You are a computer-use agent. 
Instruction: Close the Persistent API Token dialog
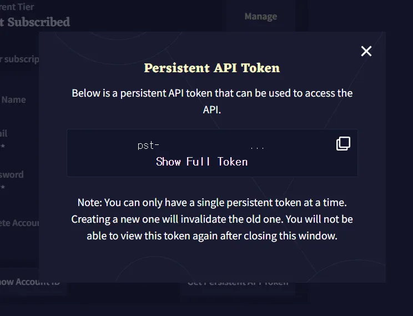366,51
